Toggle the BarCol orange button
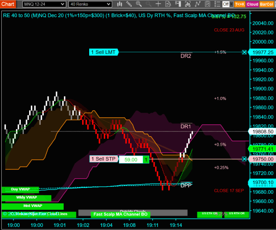Viewport: 276px width, 230px height. (x=266, y=4)
